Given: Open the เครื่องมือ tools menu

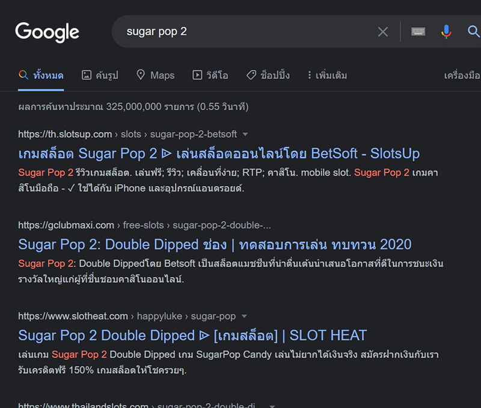Looking at the screenshot, I should [462, 75].
